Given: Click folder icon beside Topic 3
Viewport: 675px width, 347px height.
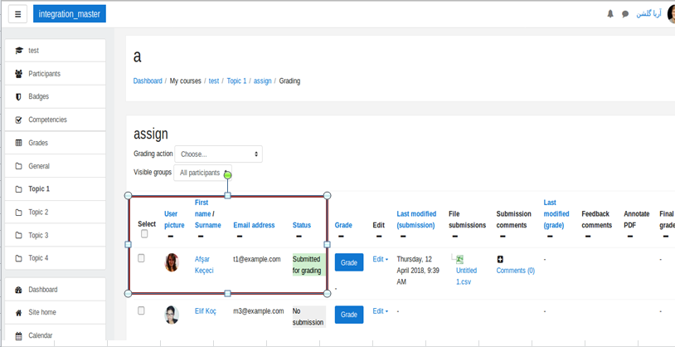Looking at the screenshot, I should coord(18,236).
